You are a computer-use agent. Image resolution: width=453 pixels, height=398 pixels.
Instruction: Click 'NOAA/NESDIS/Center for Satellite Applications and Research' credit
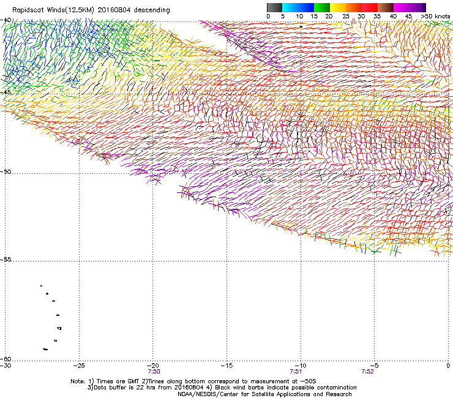[264, 394]
